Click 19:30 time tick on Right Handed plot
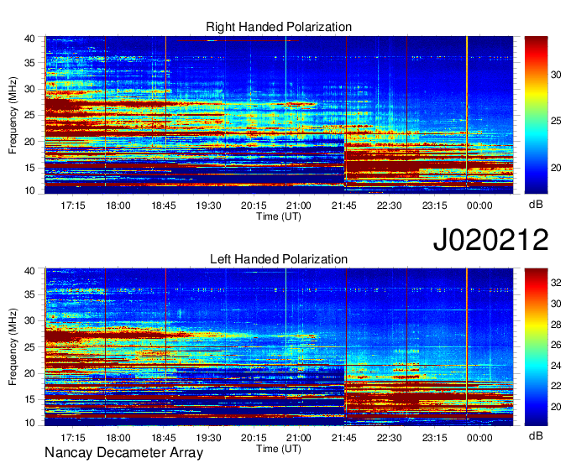571x463 pixels. pos(208,205)
